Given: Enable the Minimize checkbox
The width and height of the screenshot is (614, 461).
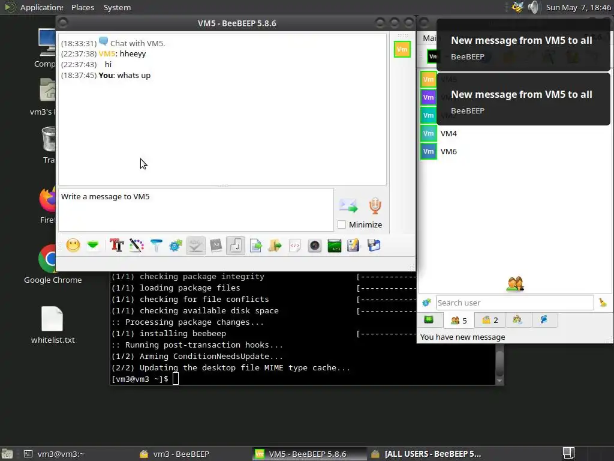Looking at the screenshot, I should 342,224.
